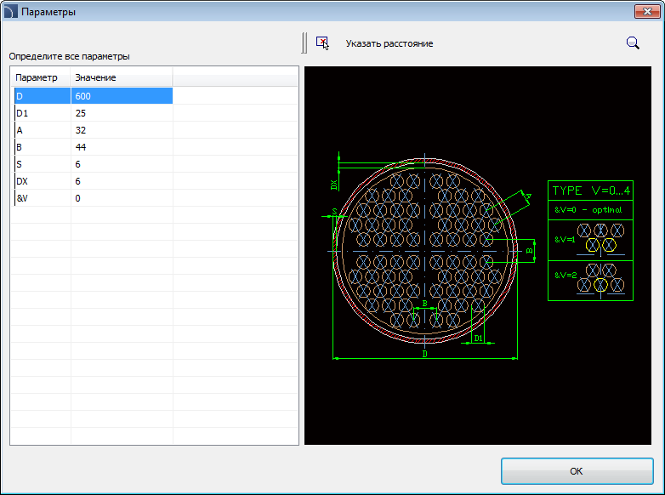
Task: Click the D dimension label in preview
Action: [425, 354]
